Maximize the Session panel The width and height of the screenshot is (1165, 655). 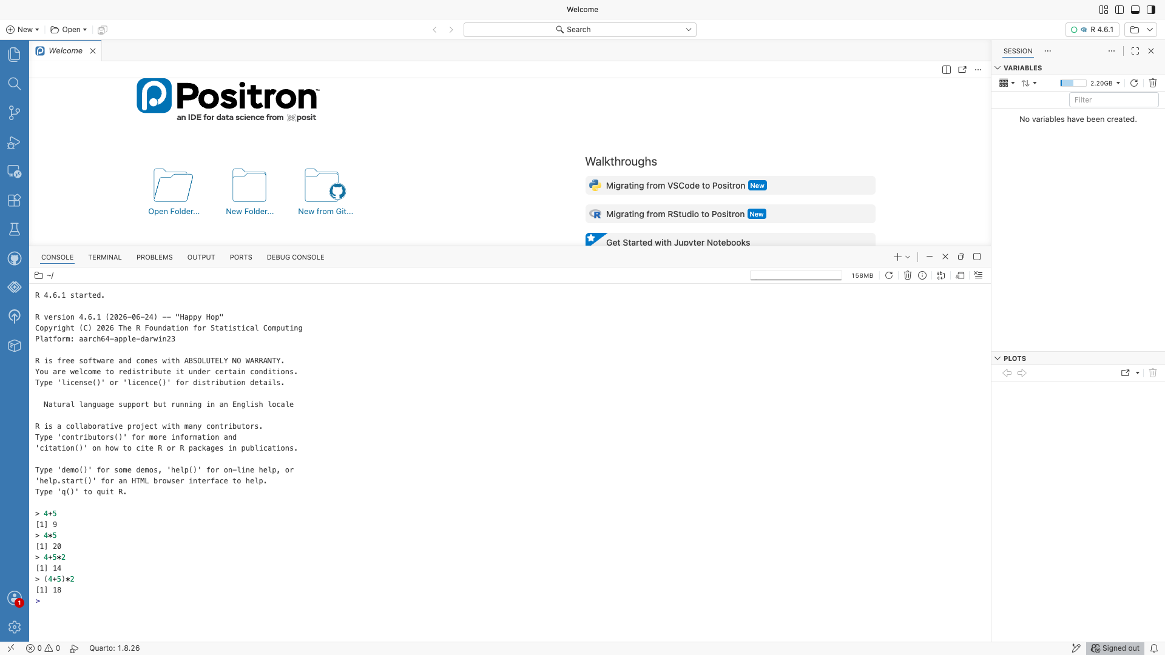(x=1135, y=51)
